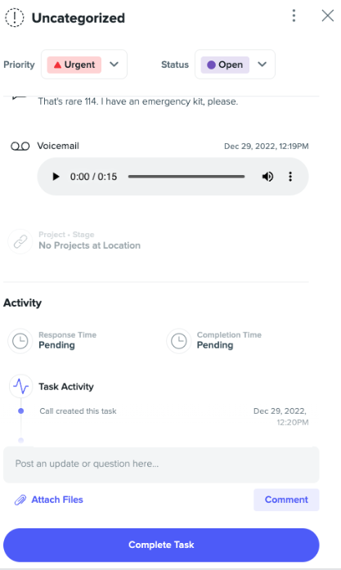Click the Uncategorized exclamation icon

point(15,17)
